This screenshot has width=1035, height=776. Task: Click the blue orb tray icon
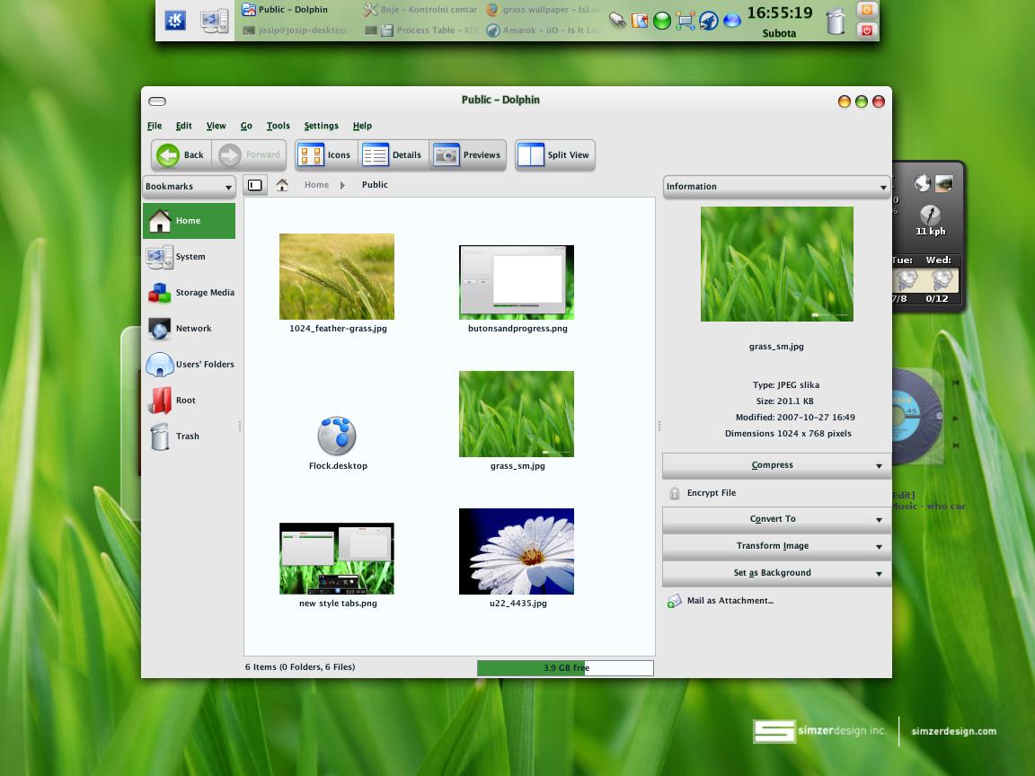(x=731, y=21)
